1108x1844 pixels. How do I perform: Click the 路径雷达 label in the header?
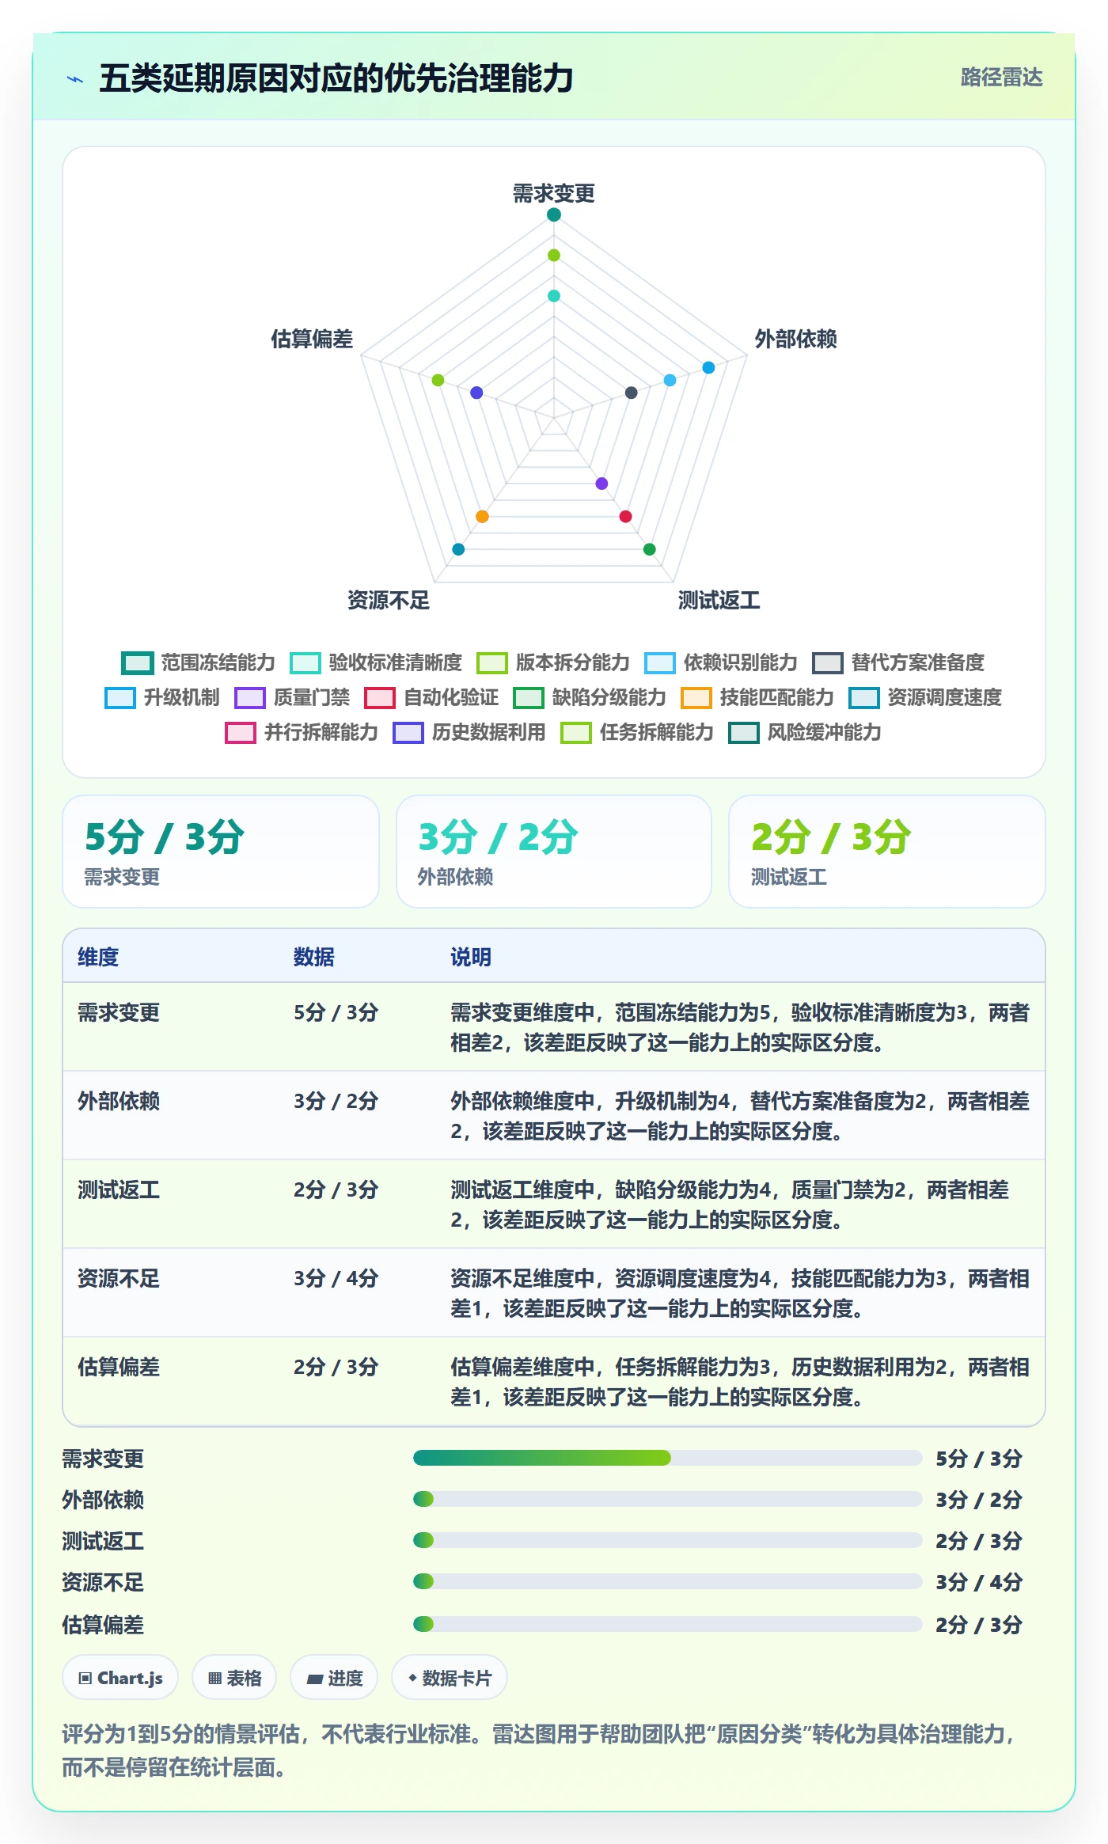(1001, 77)
